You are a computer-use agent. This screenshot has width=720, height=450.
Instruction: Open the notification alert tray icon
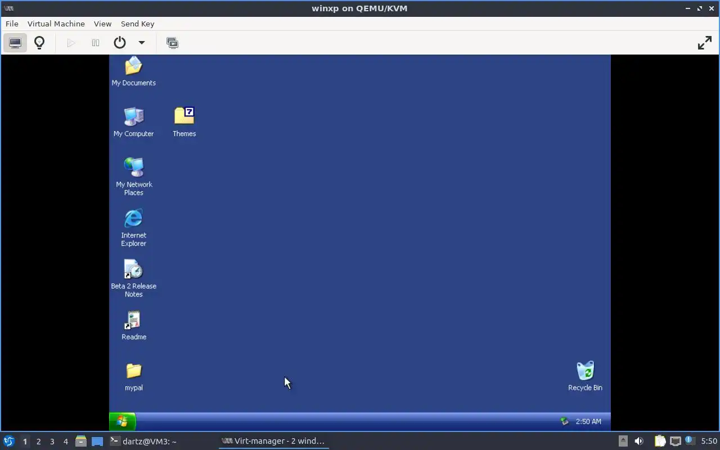pos(689,441)
